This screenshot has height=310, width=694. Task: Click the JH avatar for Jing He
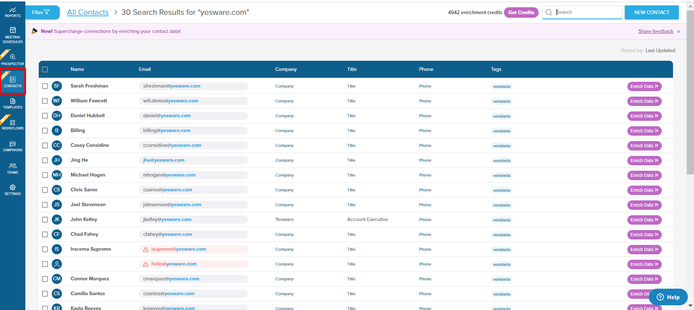(x=57, y=160)
